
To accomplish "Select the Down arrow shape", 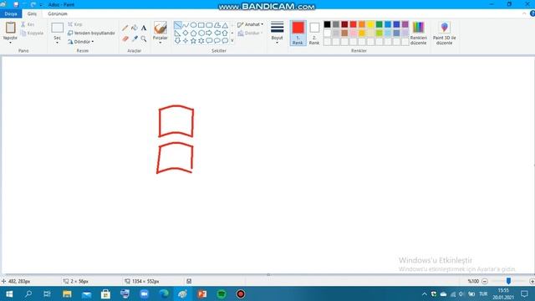I will 177,41.
